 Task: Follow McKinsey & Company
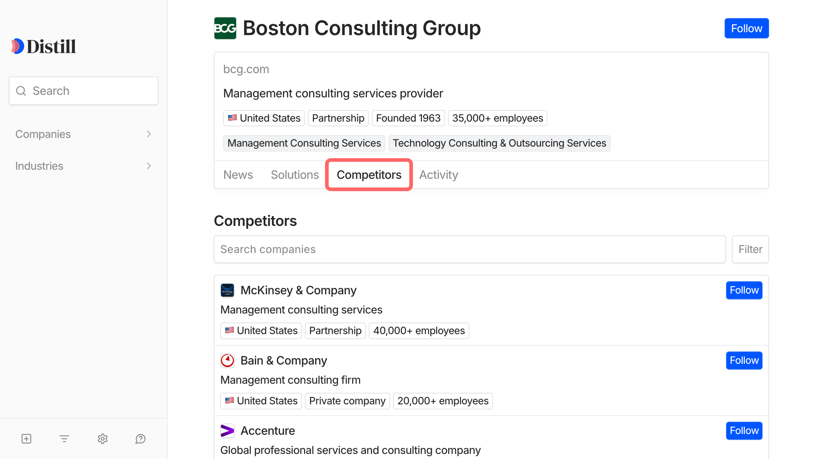(x=744, y=290)
